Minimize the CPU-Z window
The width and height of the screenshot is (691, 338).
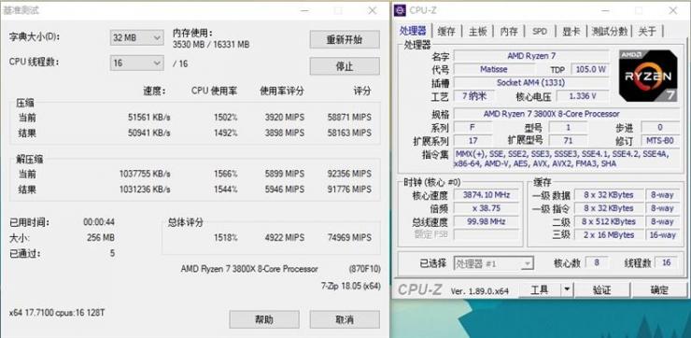604,10
